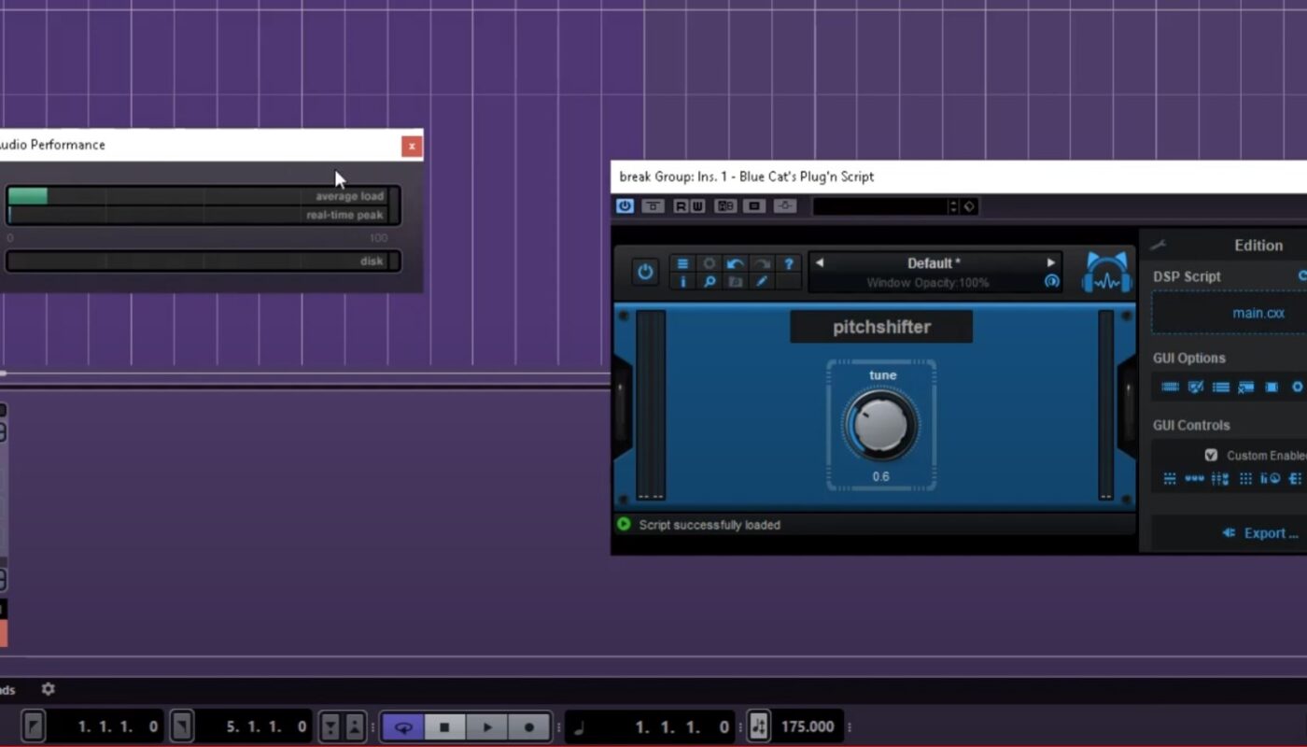Click the Play button in transport
This screenshot has height=747, width=1307.
pyautogui.click(x=486, y=726)
